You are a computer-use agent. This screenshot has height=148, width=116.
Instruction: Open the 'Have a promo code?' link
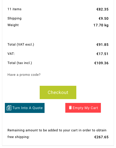(24, 75)
